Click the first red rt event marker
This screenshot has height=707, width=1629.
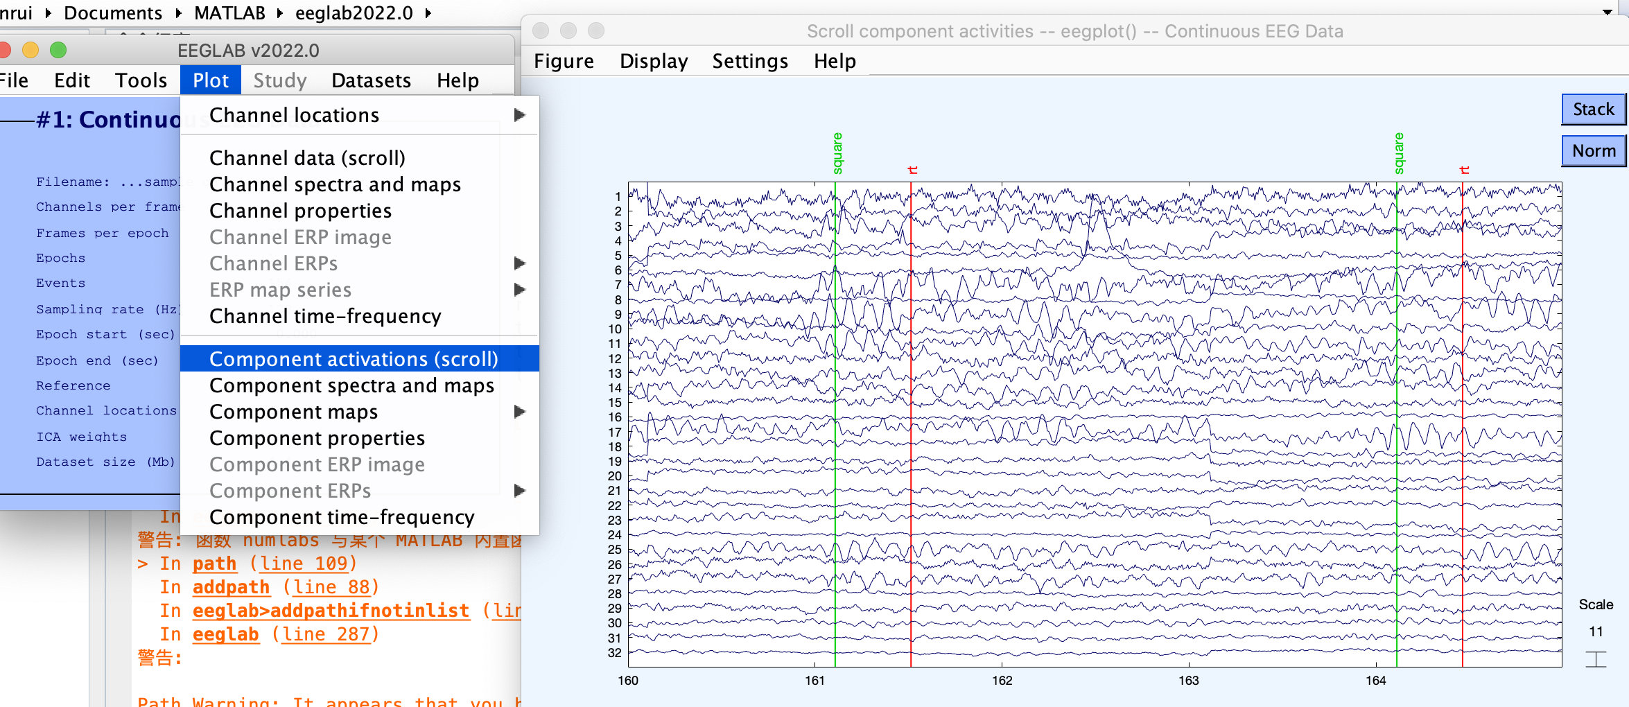pyautogui.click(x=912, y=170)
